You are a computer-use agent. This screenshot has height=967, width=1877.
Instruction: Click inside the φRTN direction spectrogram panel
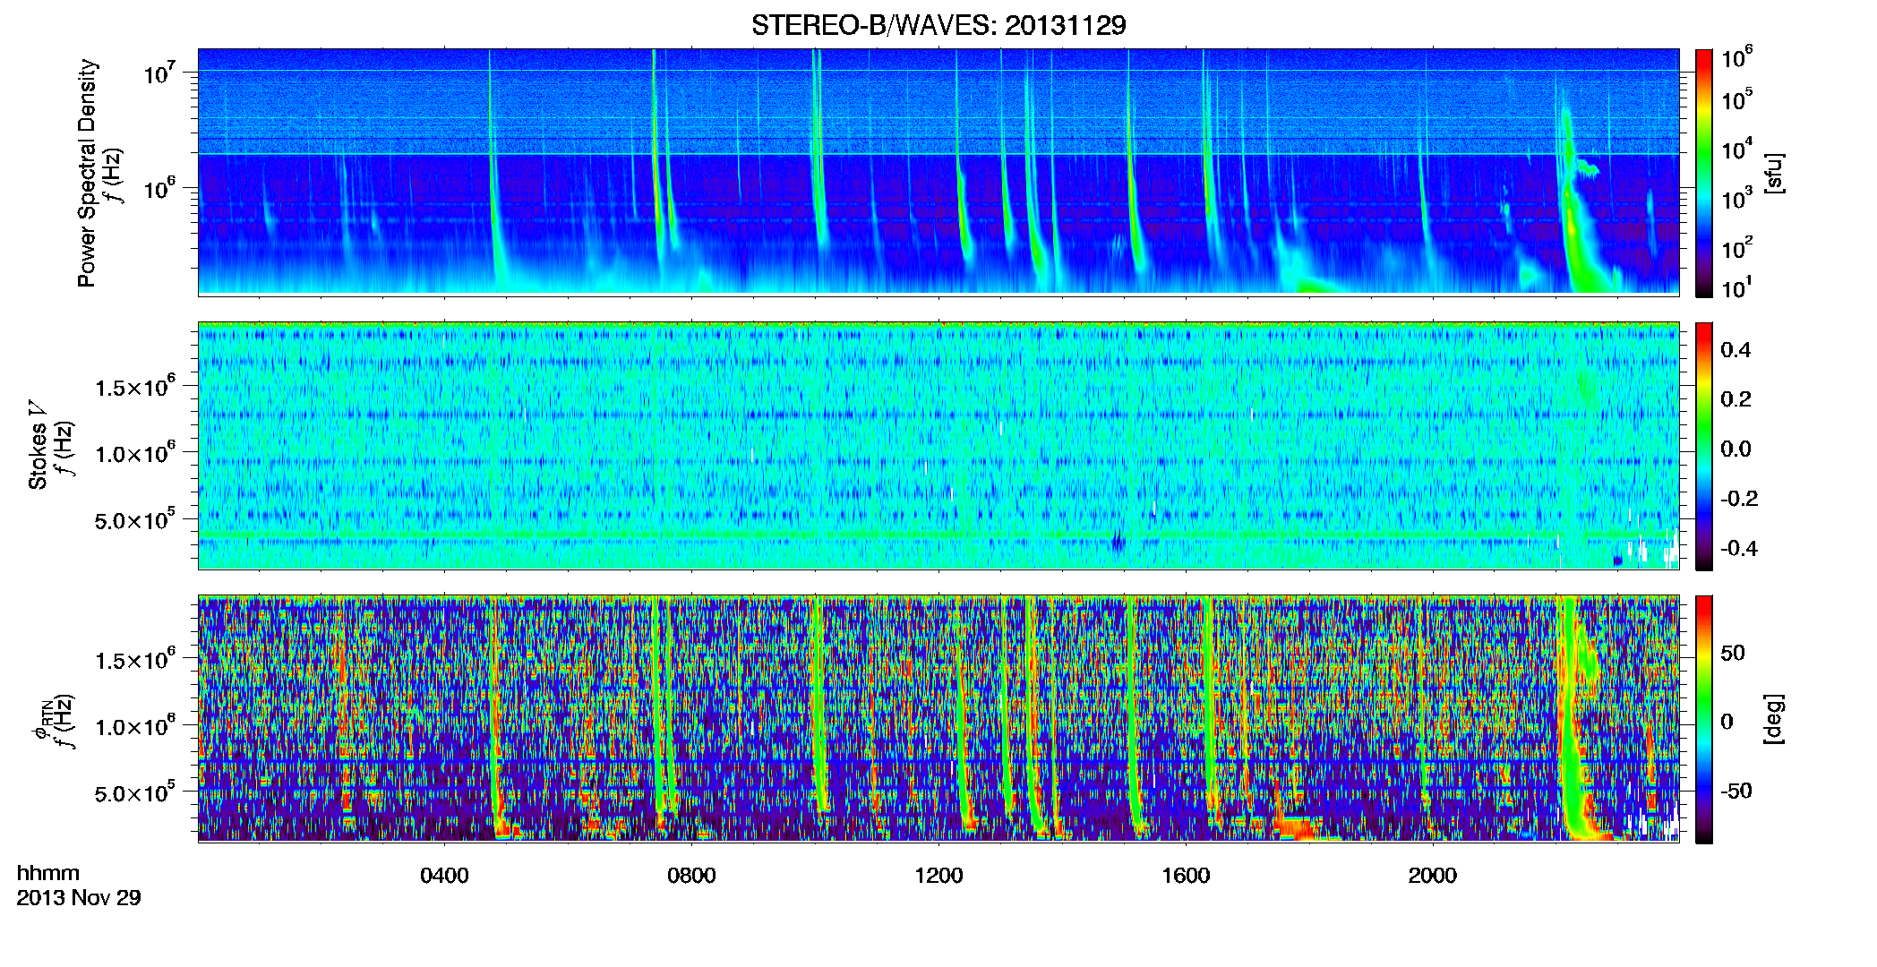[938, 719]
